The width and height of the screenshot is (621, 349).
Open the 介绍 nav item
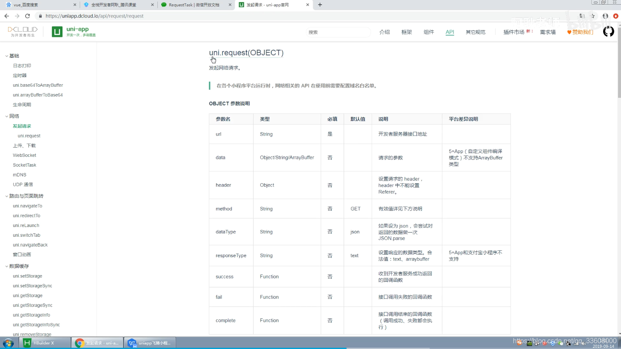tap(385, 32)
